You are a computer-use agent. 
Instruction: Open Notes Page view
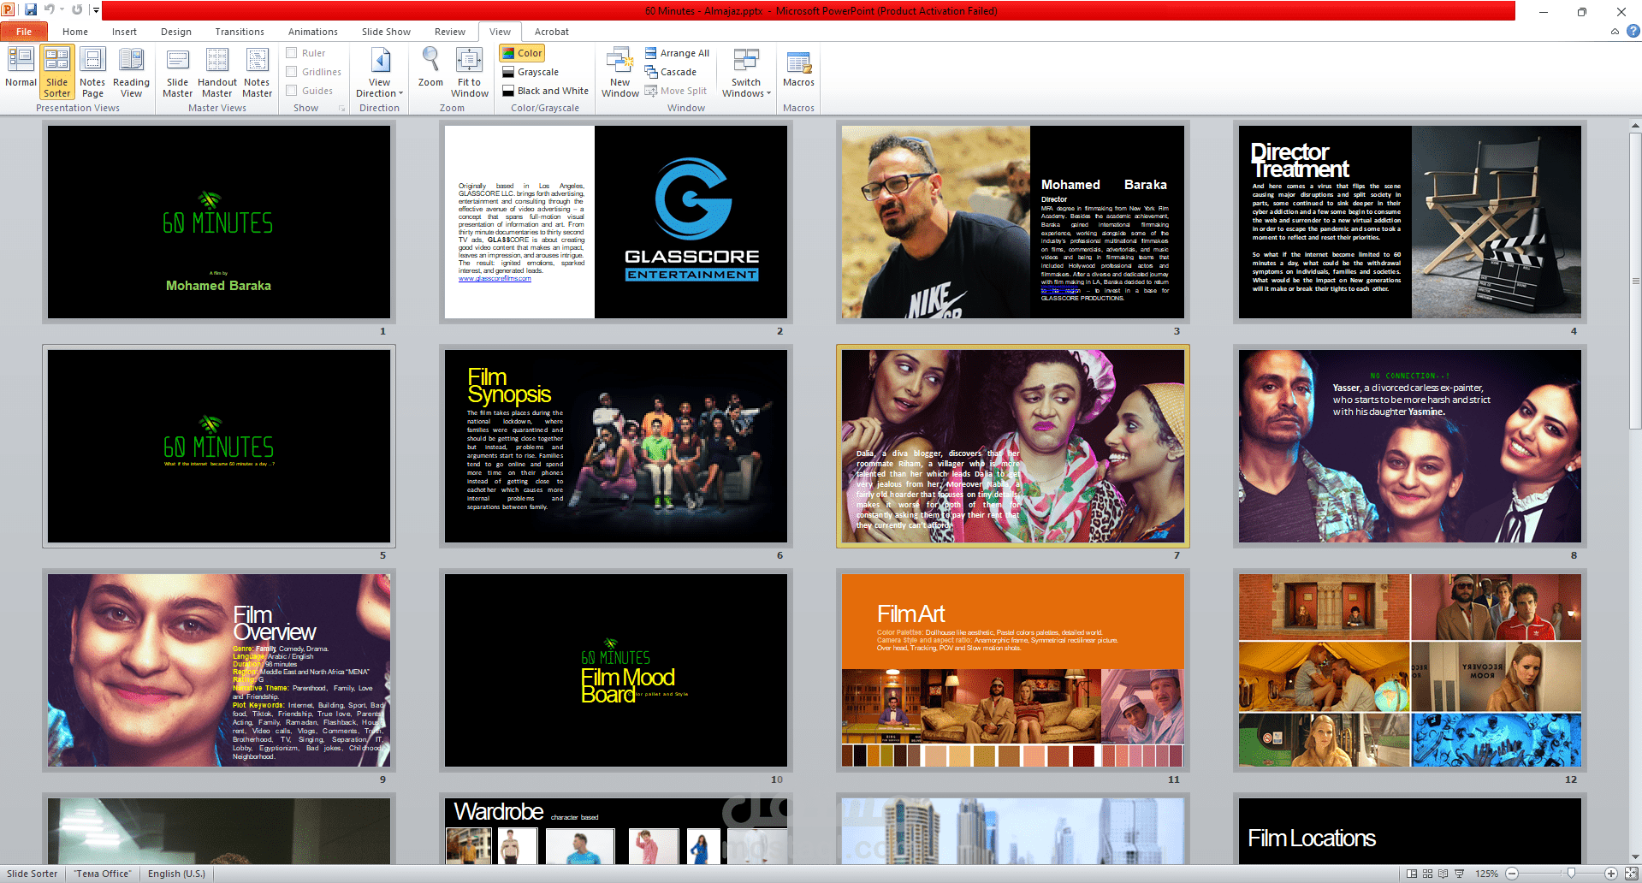[x=92, y=72]
